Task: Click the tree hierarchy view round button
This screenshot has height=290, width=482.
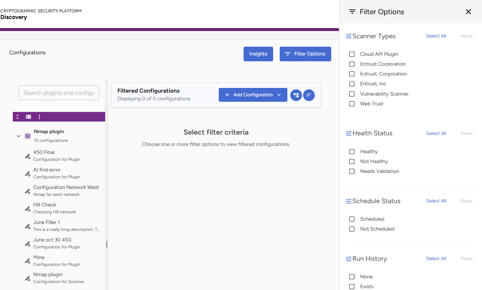Action: [296, 95]
